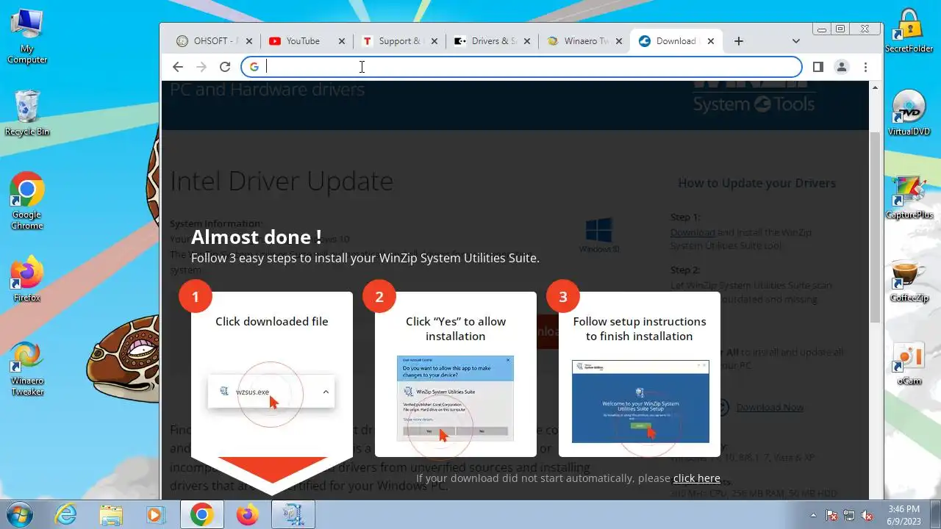Switch to the Support tab
Screen dimensions: 941x529
399,41
